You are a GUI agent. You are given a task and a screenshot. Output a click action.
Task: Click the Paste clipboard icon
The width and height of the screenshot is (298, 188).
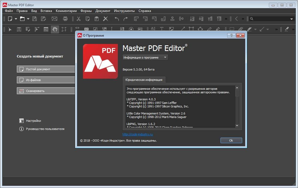pyautogui.click(x=97, y=19)
